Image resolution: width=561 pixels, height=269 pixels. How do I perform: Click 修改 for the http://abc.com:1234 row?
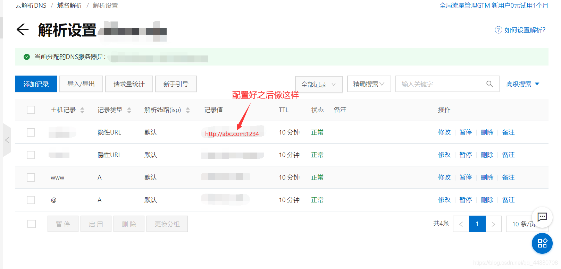(x=444, y=132)
